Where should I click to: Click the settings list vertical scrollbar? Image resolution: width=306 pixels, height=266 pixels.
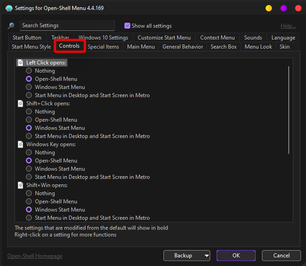[289, 109]
